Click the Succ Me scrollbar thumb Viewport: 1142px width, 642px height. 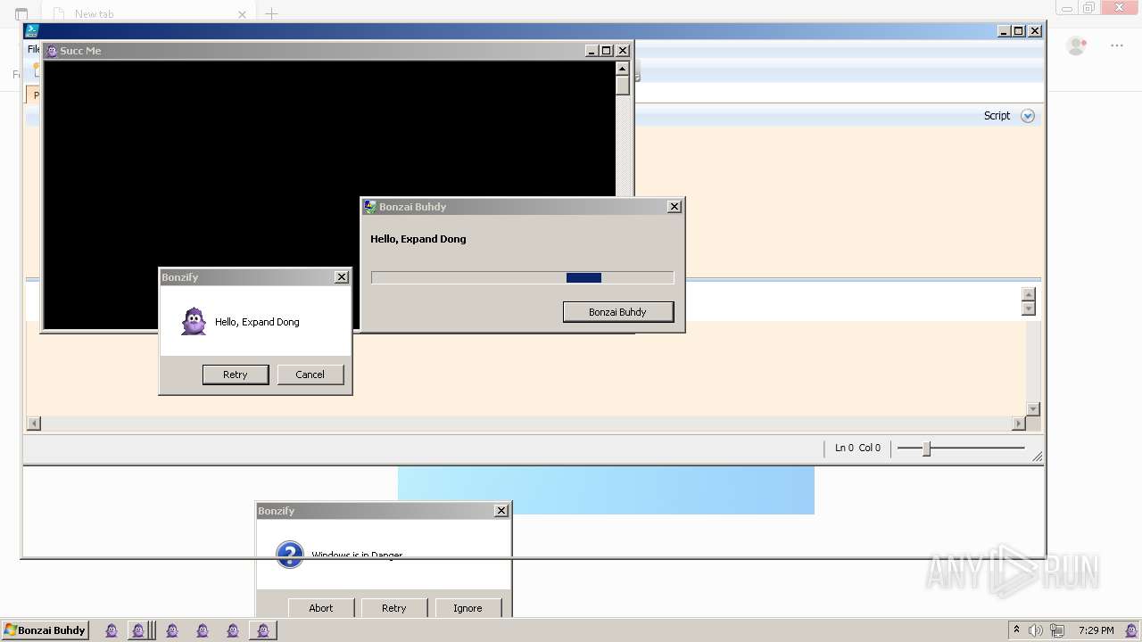point(623,86)
